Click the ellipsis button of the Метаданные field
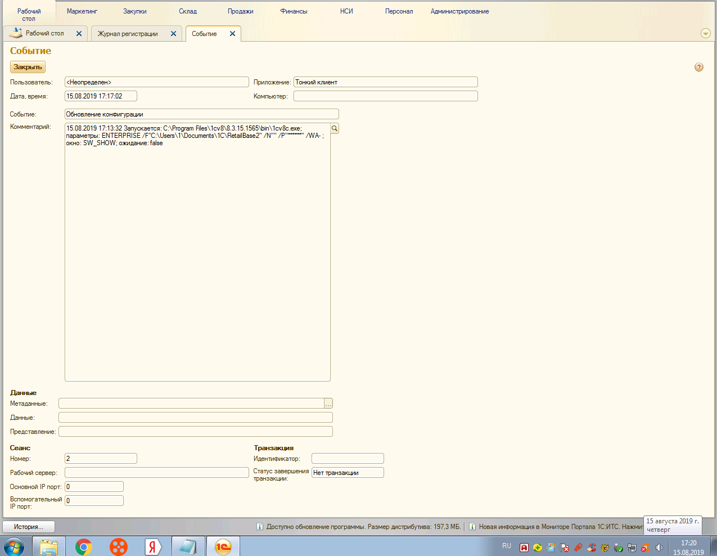Screen dimensions: 717x556 click(x=328, y=403)
